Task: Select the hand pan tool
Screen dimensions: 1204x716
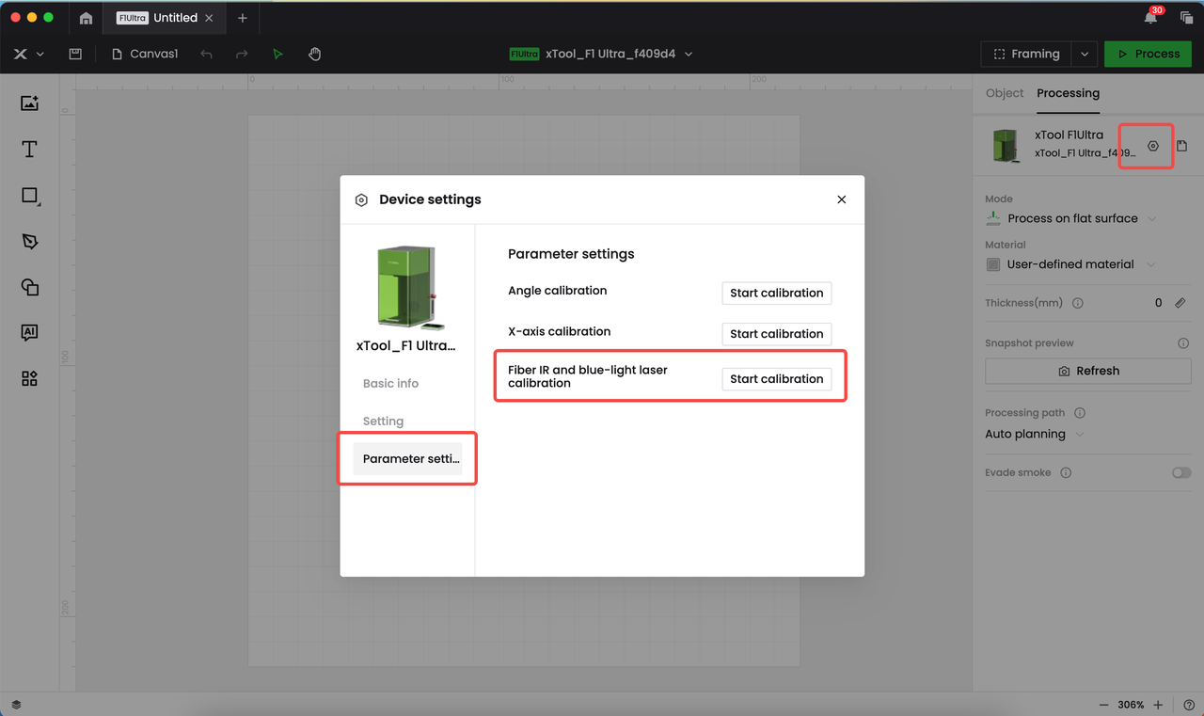Action: [x=315, y=54]
